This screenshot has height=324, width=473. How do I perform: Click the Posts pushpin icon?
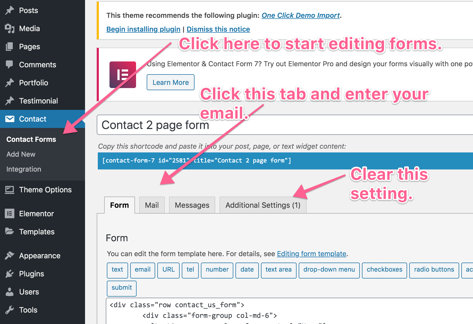10,10
